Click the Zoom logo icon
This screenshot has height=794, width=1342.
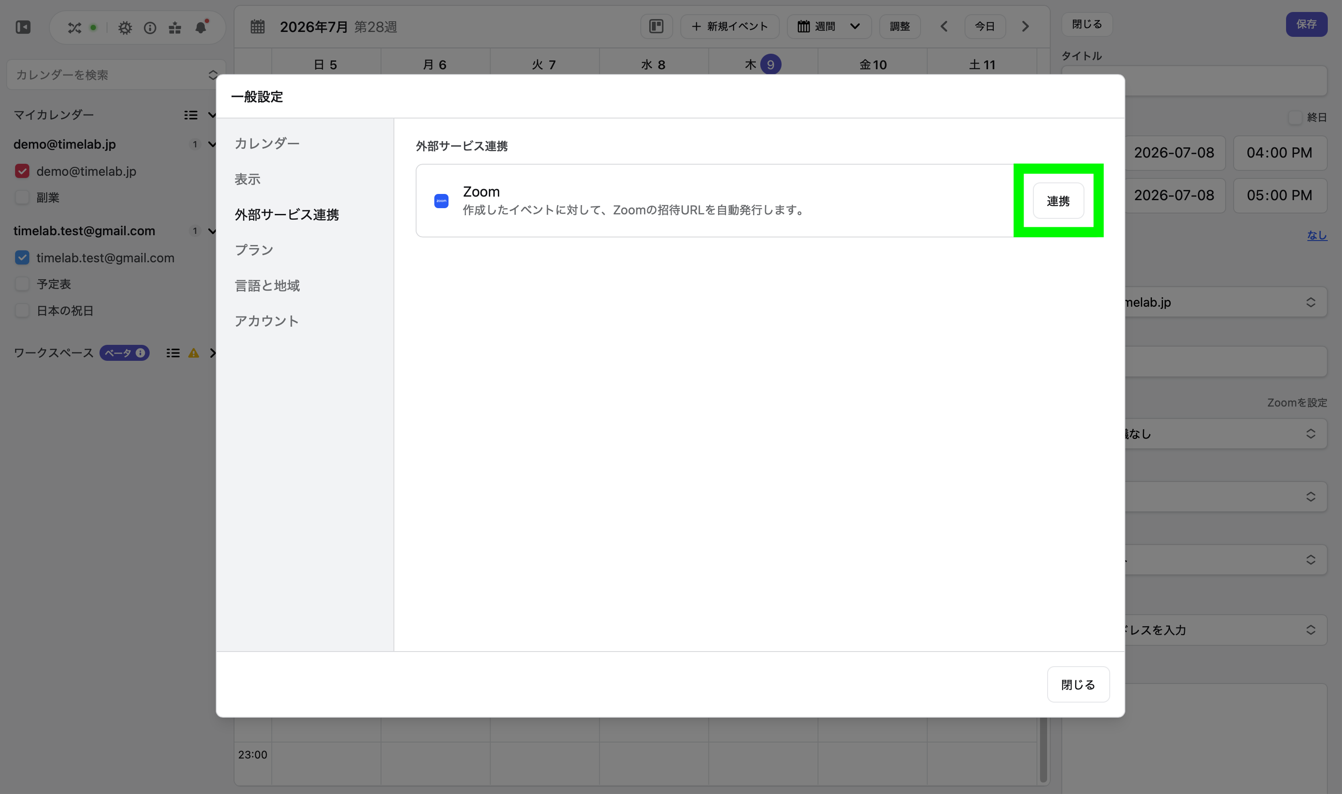(x=441, y=201)
